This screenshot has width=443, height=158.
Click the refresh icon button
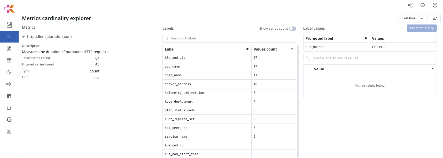point(435,18)
